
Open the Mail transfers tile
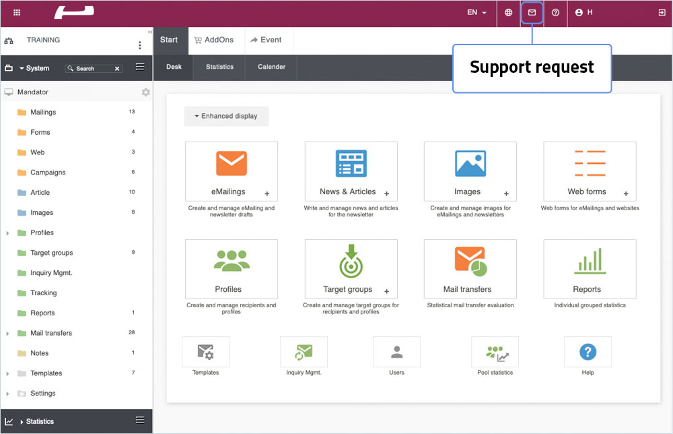tap(470, 269)
